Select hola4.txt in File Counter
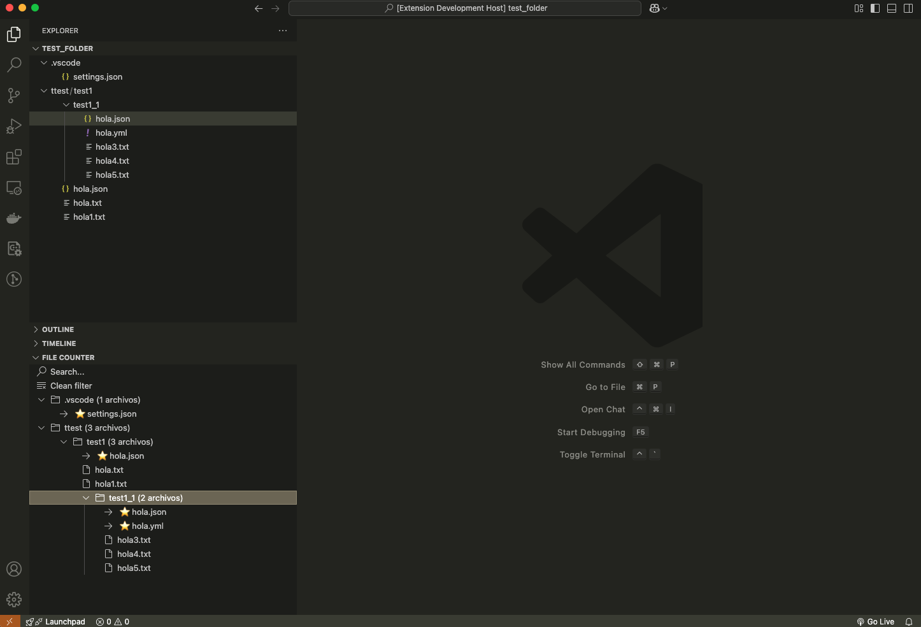921x627 pixels. click(x=163, y=554)
